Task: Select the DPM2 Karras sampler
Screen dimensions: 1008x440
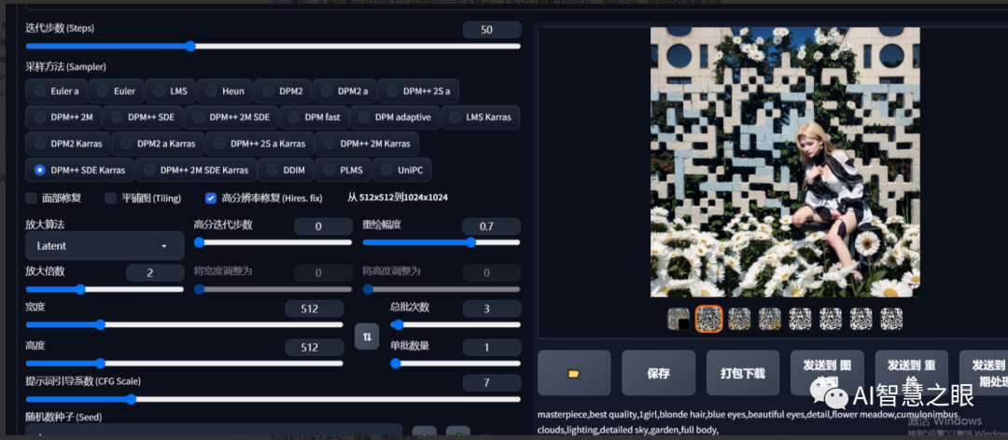Action: (68, 144)
